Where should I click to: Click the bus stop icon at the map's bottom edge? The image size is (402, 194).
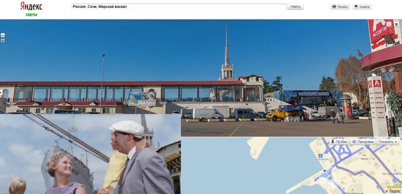coord(379,187)
